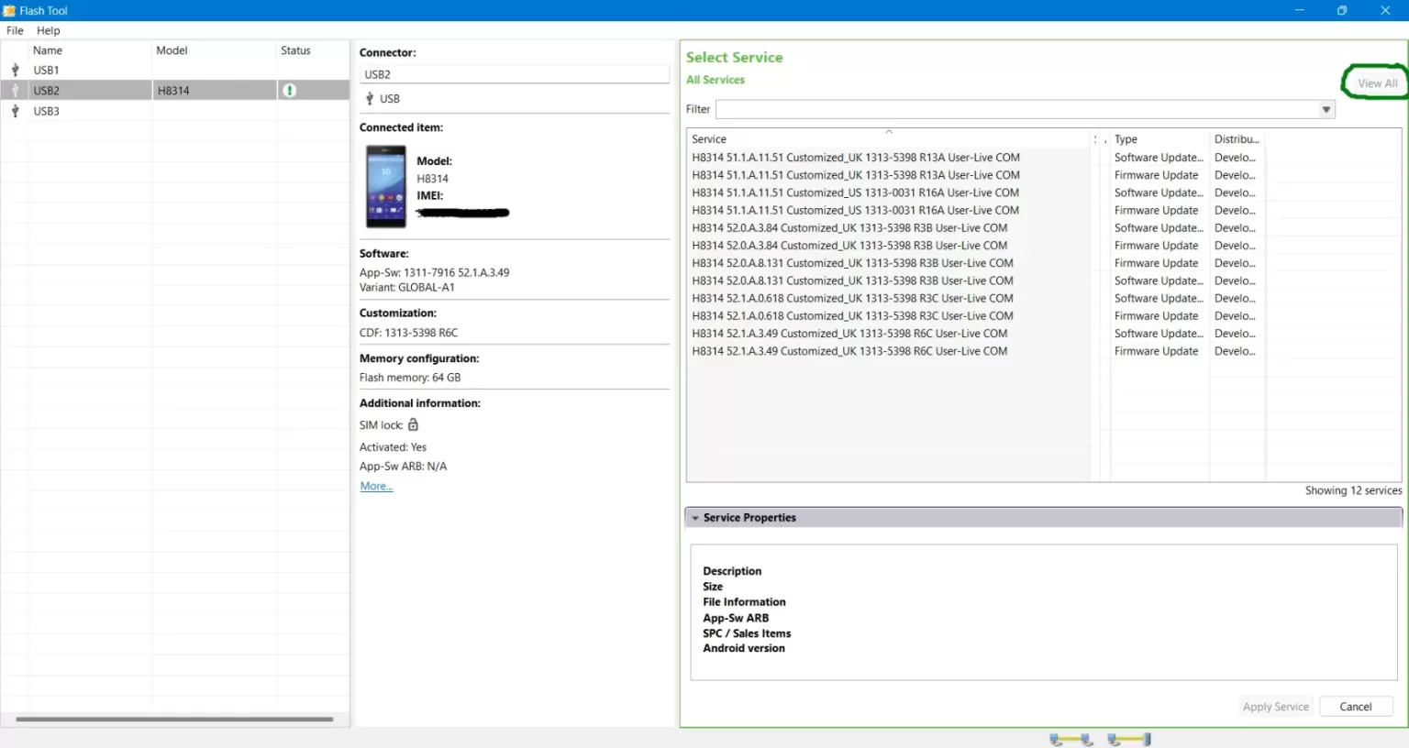The image size is (1409, 748).
Task: Click the All Services heading
Action: point(716,80)
